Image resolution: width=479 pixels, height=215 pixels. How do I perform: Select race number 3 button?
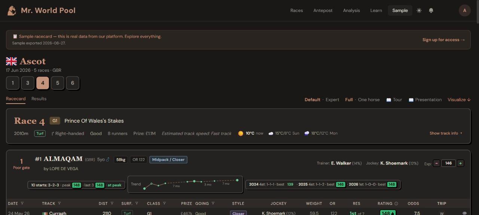click(28, 83)
